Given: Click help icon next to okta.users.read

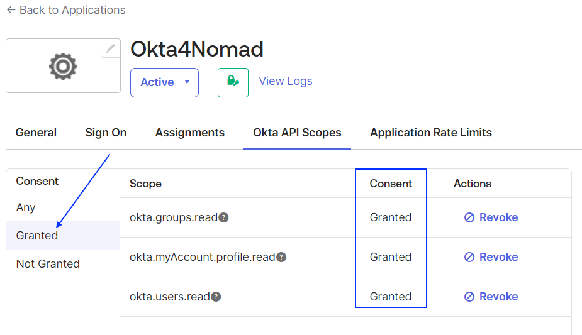Looking at the screenshot, I should coord(216,297).
